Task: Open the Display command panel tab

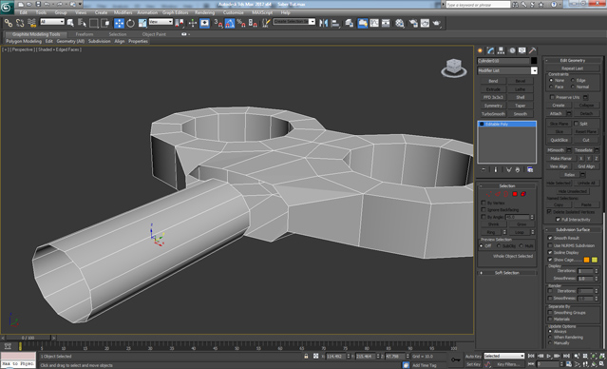Action: [522, 50]
